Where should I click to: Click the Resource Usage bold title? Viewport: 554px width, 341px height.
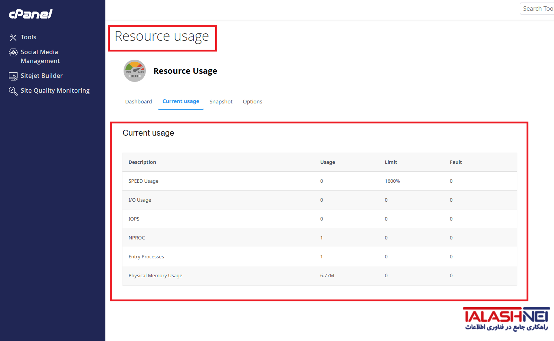pos(185,71)
